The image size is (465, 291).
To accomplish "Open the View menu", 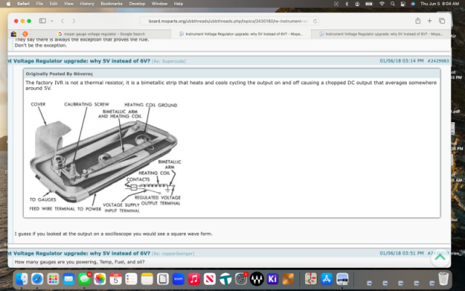I will pyautogui.click(x=68, y=4).
